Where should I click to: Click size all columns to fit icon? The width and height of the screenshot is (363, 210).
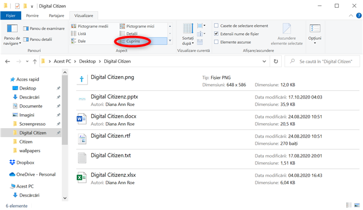coord(200,42)
